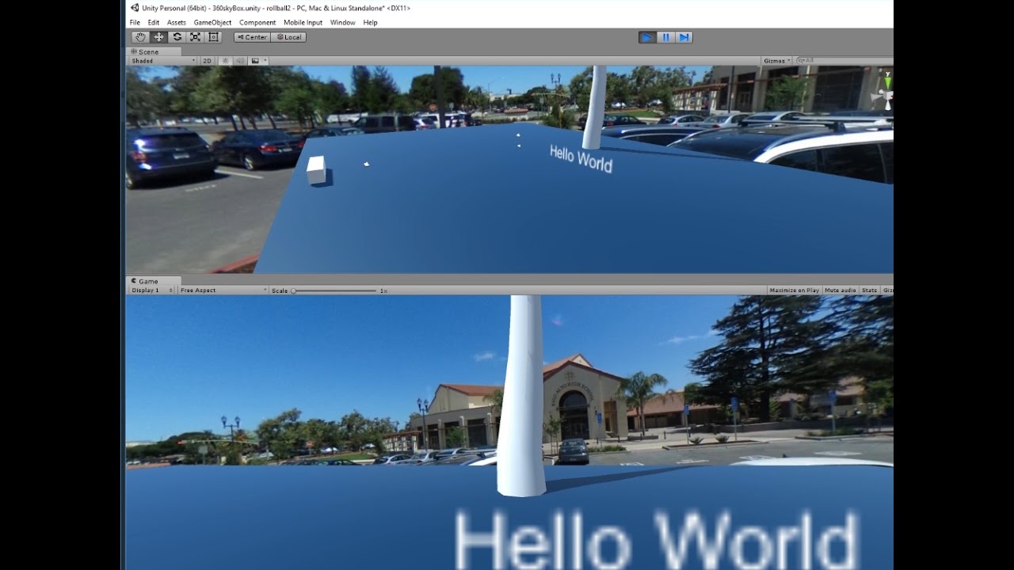Pause the running game
1014x570 pixels.
pyautogui.click(x=665, y=37)
